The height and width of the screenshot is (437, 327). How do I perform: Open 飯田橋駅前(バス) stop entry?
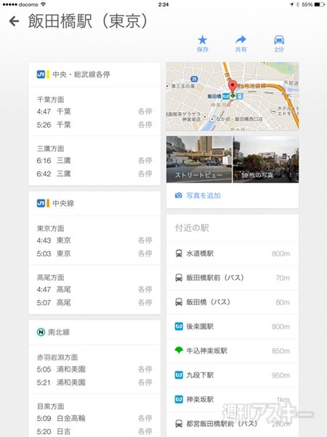233,277
